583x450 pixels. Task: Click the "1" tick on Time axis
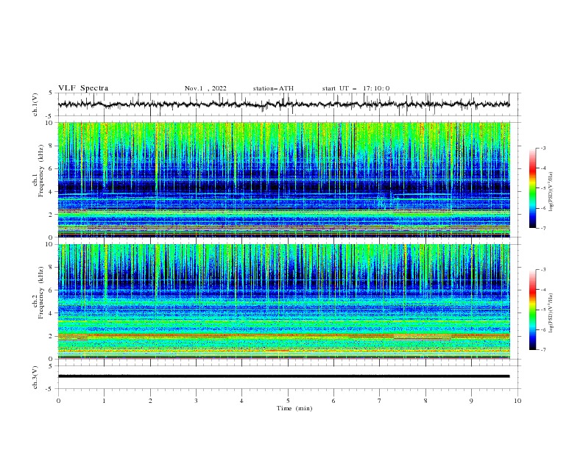[x=104, y=401]
